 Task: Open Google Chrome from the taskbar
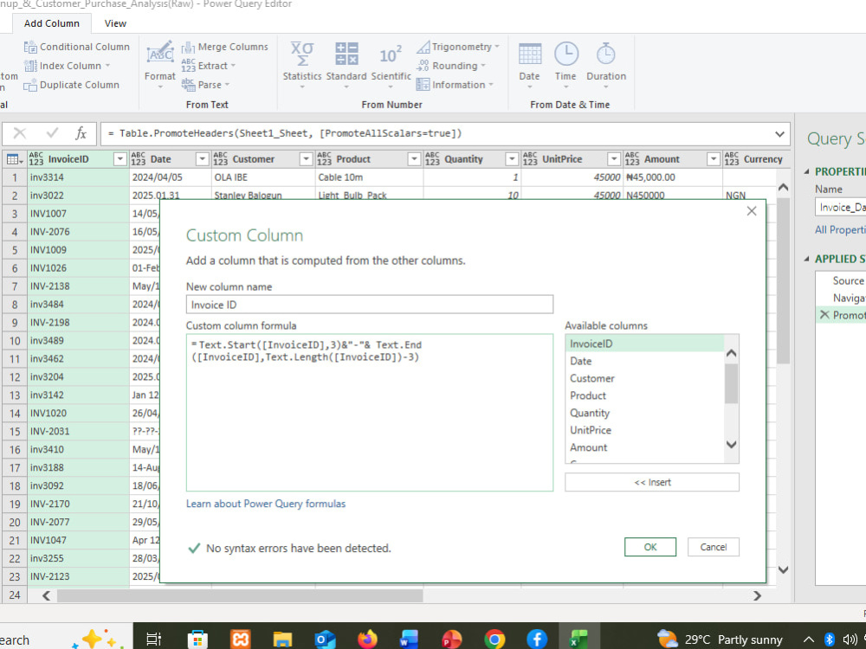(x=494, y=639)
